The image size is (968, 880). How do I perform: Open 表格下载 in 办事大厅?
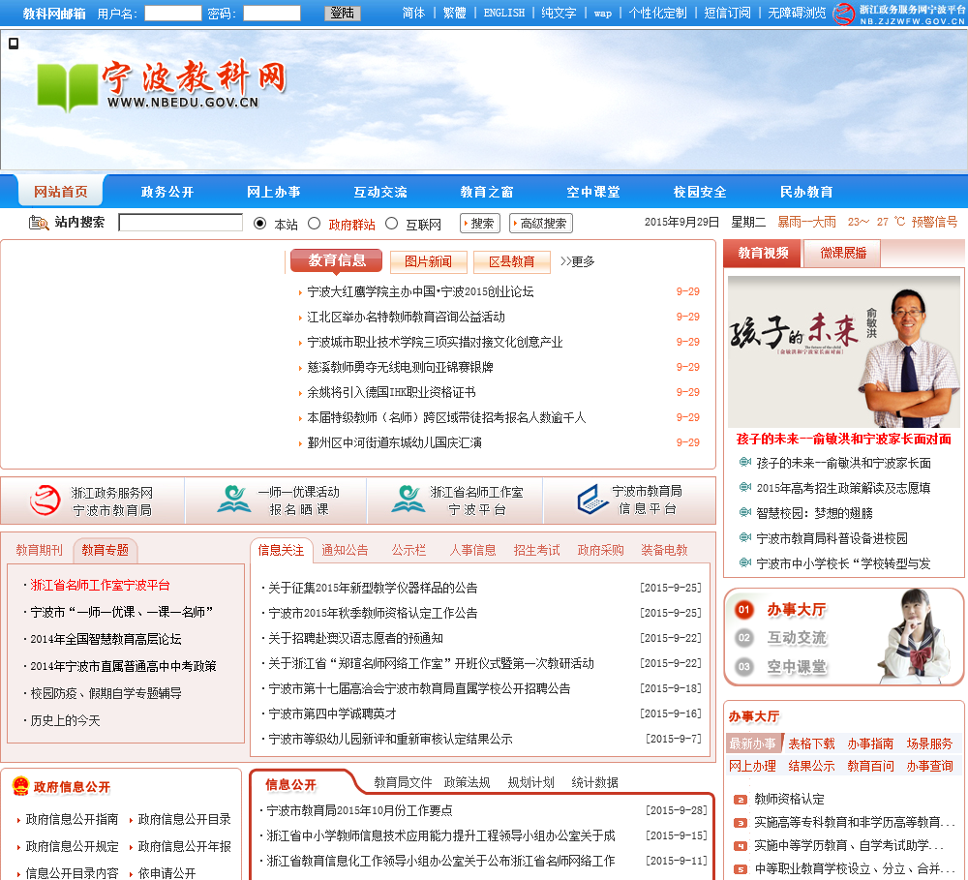pyautogui.click(x=811, y=743)
